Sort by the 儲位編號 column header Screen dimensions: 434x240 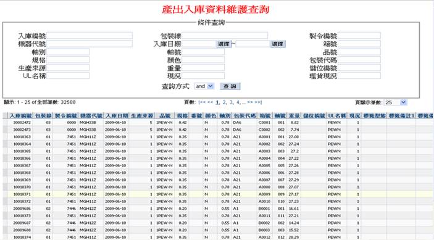pos(314,115)
